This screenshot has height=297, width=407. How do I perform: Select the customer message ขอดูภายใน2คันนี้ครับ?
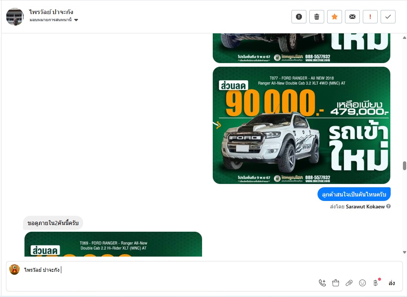[x=53, y=223]
